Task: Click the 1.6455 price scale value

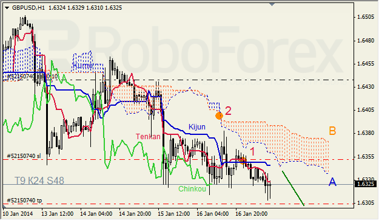Action: [366, 64]
